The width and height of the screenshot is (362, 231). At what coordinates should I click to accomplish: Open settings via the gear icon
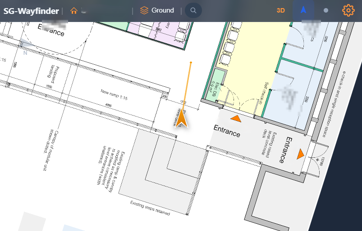pos(348,10)
